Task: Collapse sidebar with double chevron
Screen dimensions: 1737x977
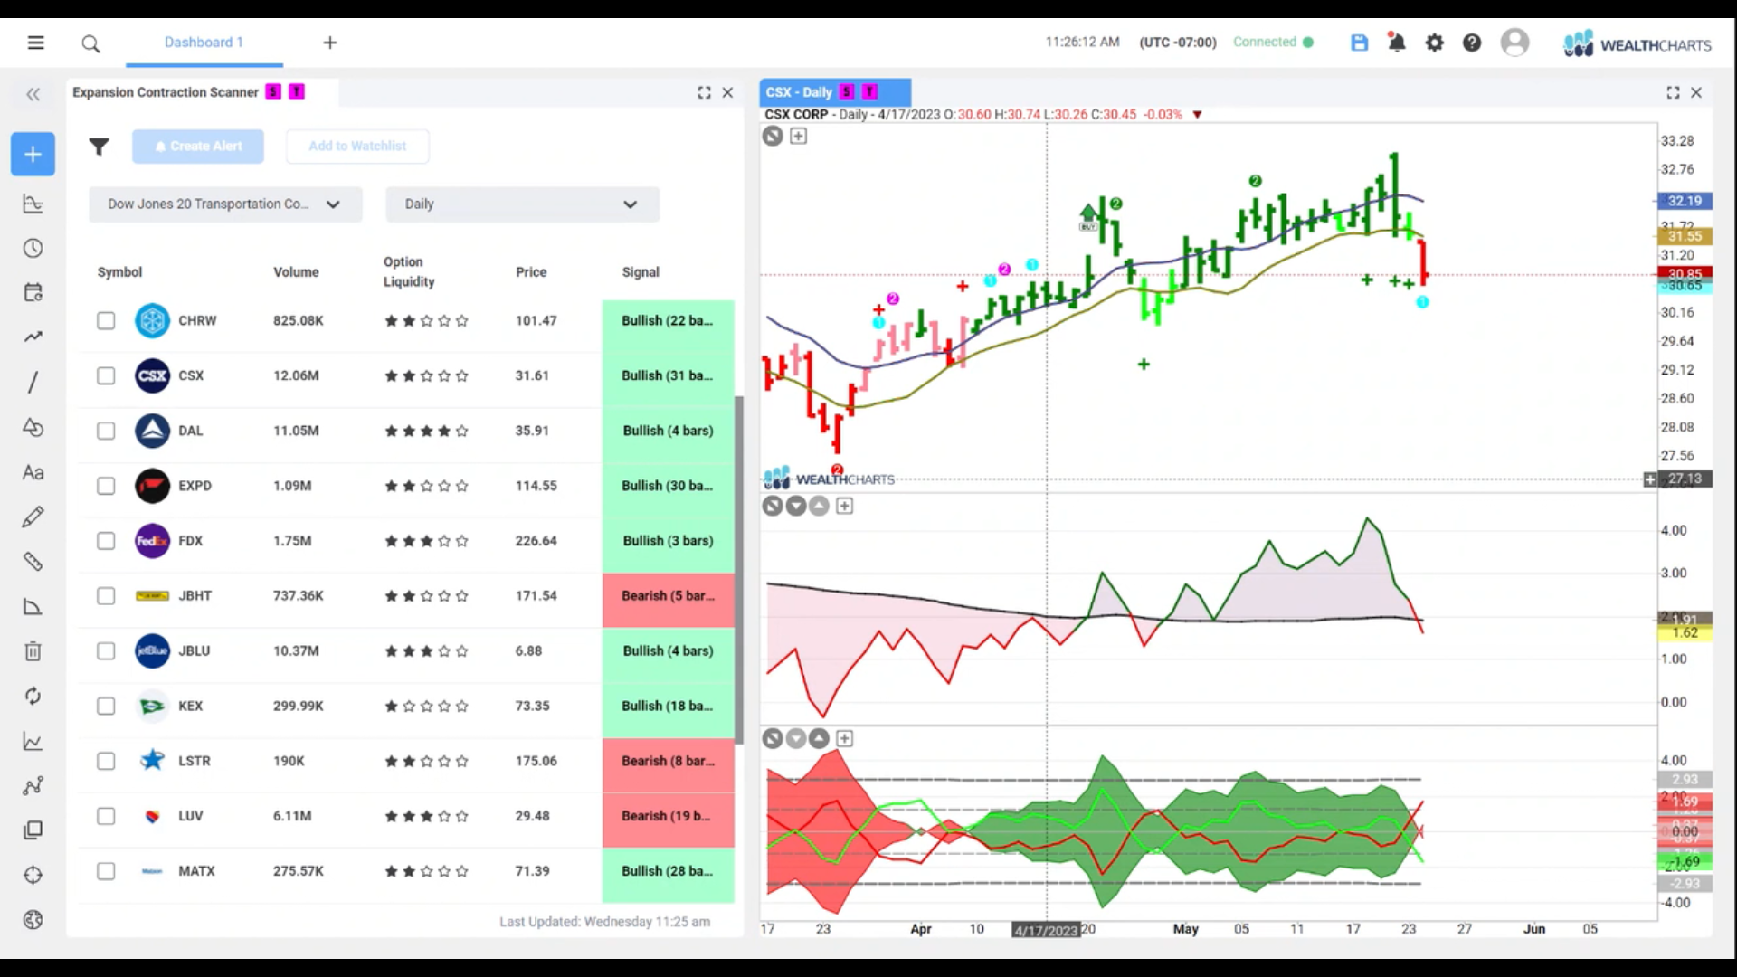Action: (x=33, y=94)
